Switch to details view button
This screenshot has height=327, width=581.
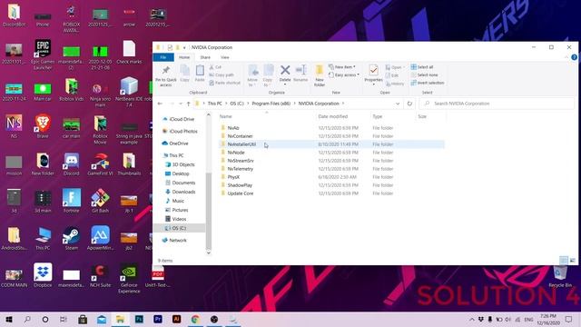pos(564,261)
